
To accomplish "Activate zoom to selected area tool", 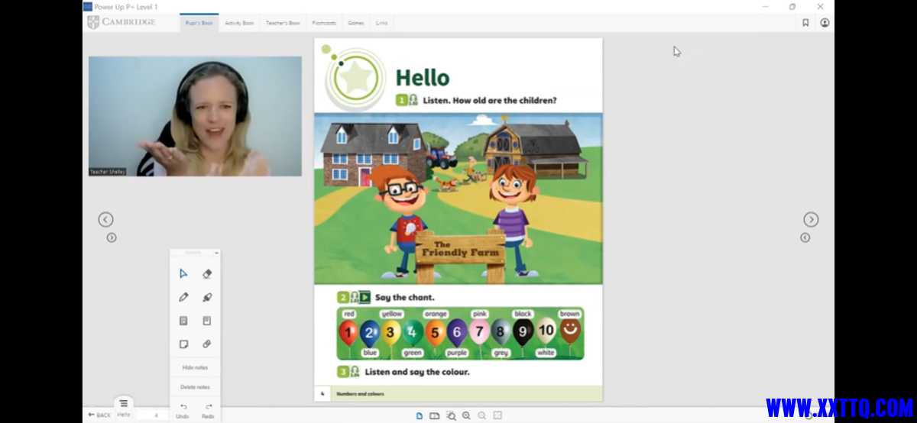I will pos(451,415).
